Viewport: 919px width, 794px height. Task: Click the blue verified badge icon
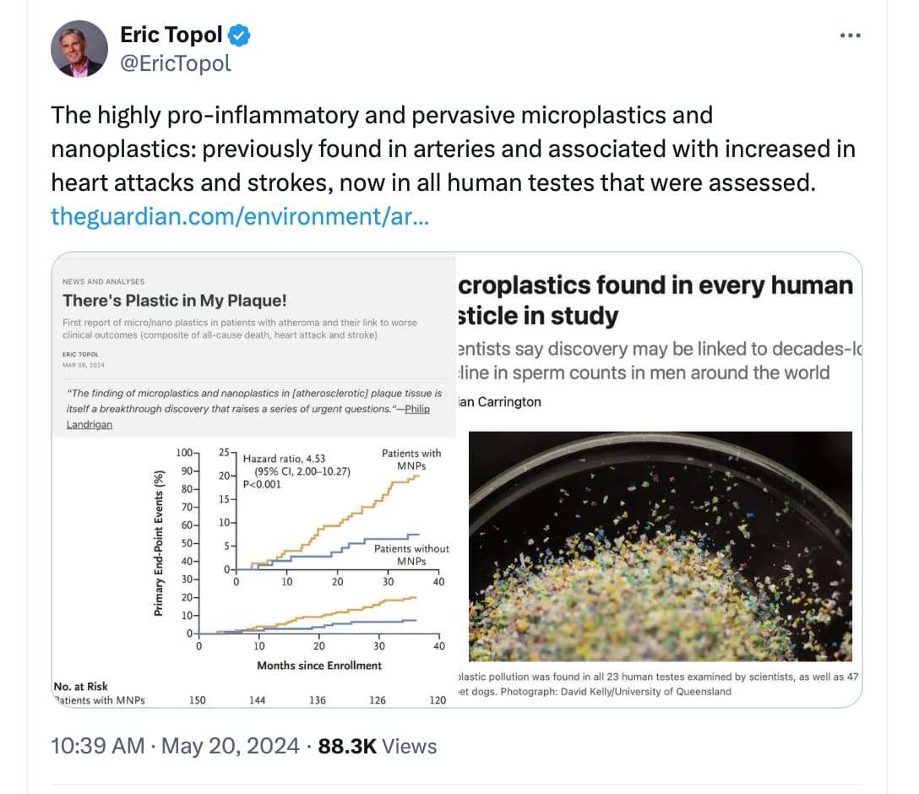tap(239, 35)
